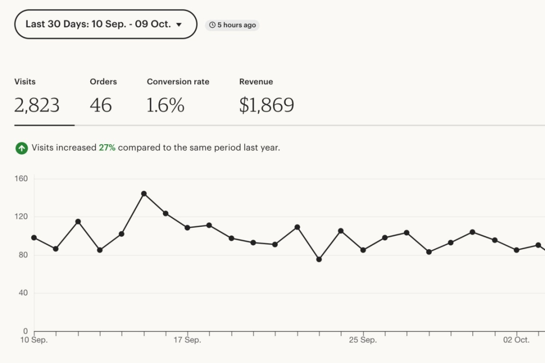Click the dropdown arrow beside 09 Oct.
The height and width of the screenshot is (363, 545).
tap(179, 25)
